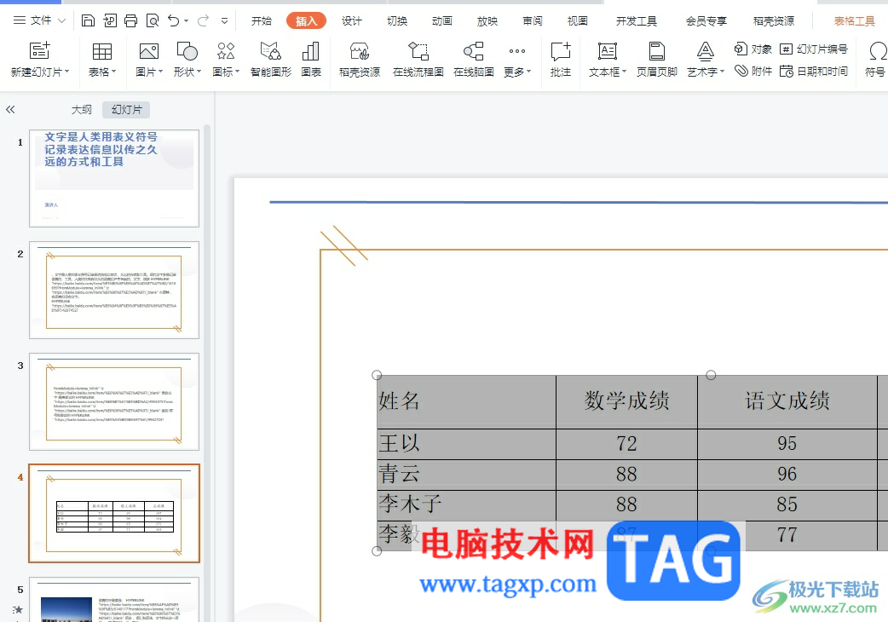The width and height of the screenshot is (888, 622).
Task: Select slide 1 thumbnail
Action: click(x=114, y=178)
